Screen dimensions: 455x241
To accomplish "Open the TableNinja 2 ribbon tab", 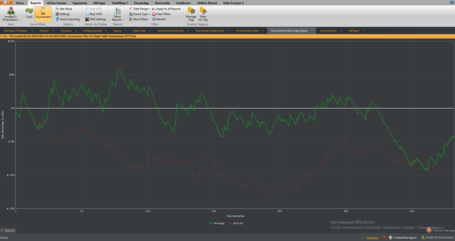I will pyautogui.click(x=120, y=3).
